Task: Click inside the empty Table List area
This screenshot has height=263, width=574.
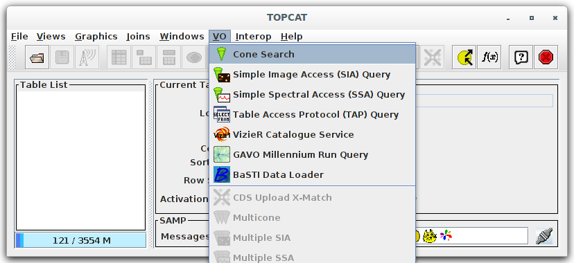Action: click(x=81, y=160)
